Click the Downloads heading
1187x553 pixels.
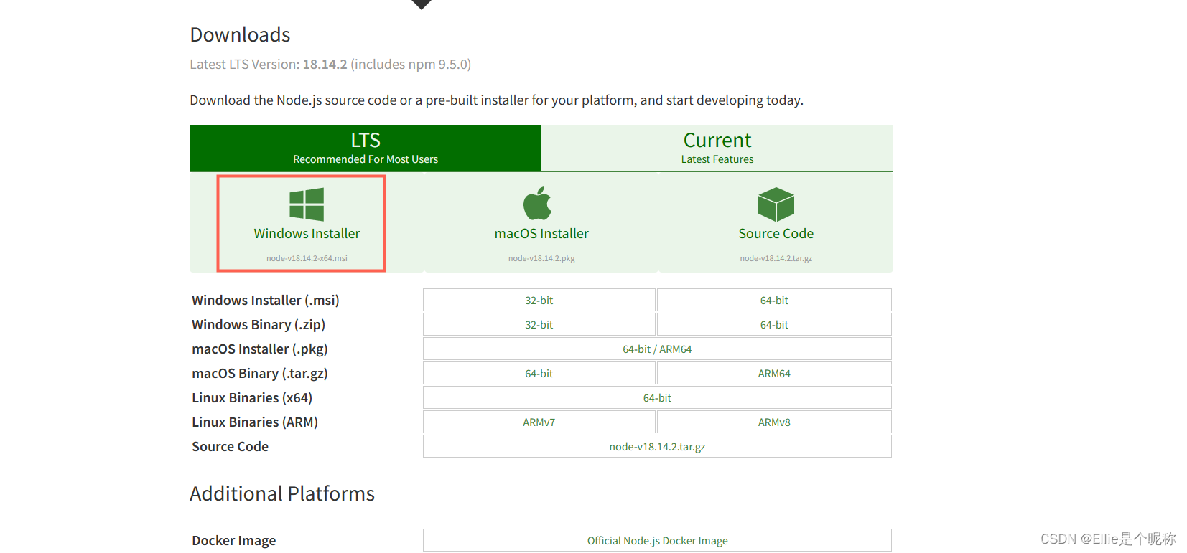pos(240,34)
